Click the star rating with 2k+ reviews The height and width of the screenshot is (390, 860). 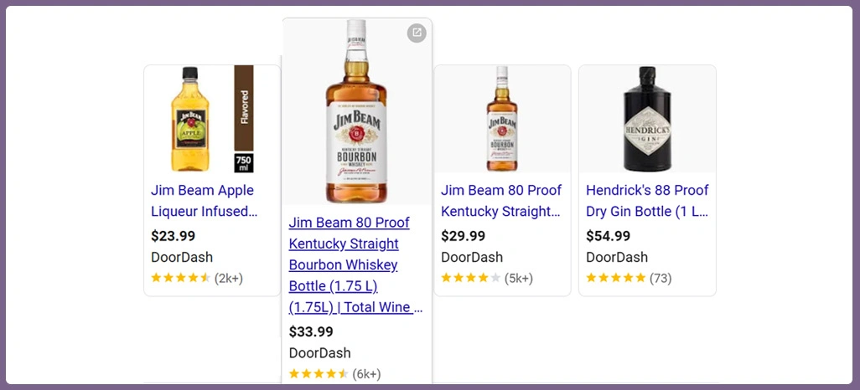[181, 278]
